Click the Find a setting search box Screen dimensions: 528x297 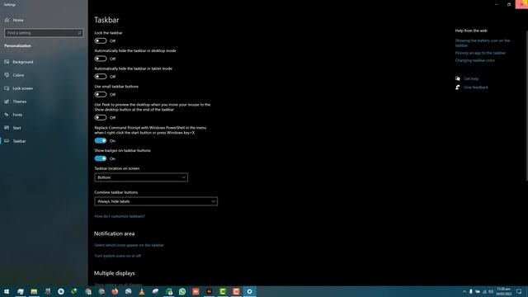click(44, 33)
